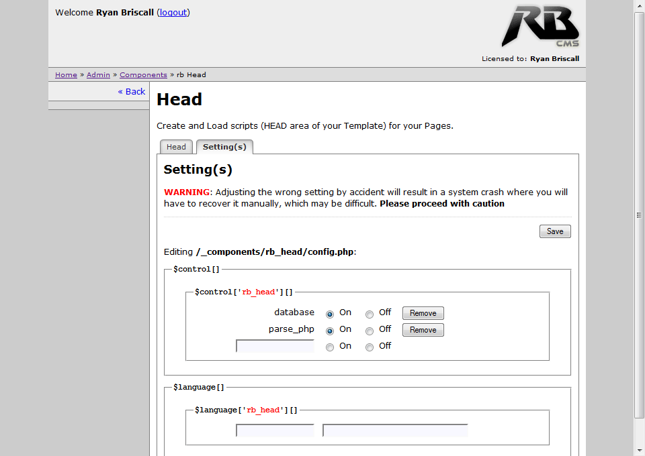This screenshot has width=645, height=456.
Task: Select On for database setting
Action: click(330, 314)
